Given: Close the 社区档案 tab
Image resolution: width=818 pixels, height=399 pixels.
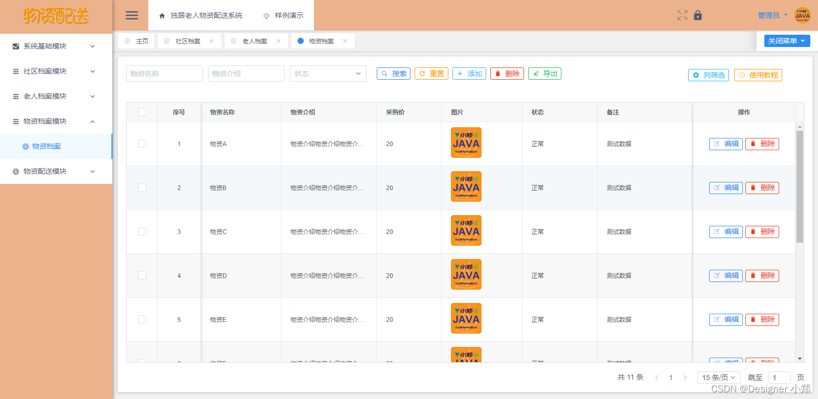Looking at the screenshot, I should pos(212,41).
